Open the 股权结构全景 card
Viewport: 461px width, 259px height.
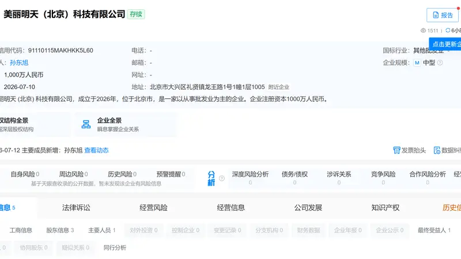(x=35, y=124)
